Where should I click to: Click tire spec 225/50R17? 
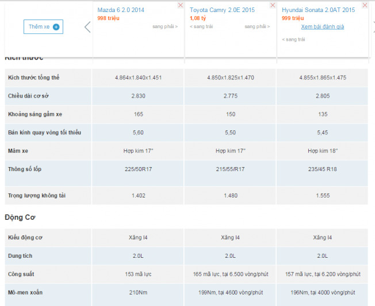(138, 169)
